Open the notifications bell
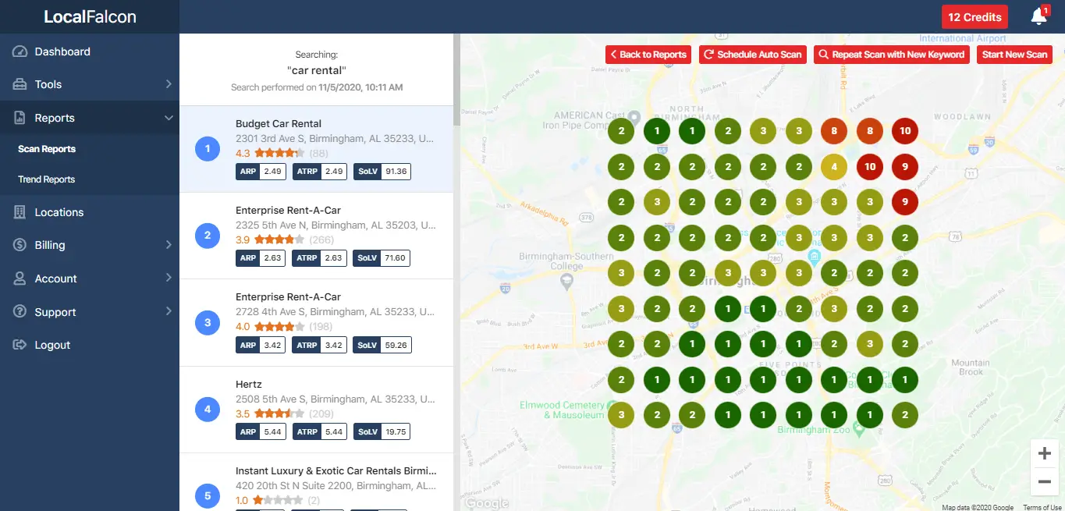Viewport: 1065px width, 511px height. click(x=1038, y=16)
